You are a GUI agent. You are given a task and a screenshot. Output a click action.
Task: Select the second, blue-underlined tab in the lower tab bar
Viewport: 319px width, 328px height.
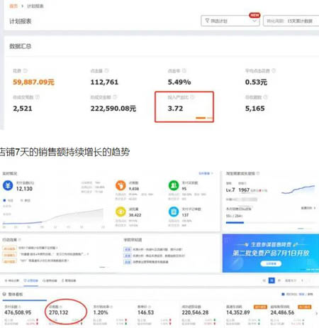pyautogui.click(x=31, y=280)
